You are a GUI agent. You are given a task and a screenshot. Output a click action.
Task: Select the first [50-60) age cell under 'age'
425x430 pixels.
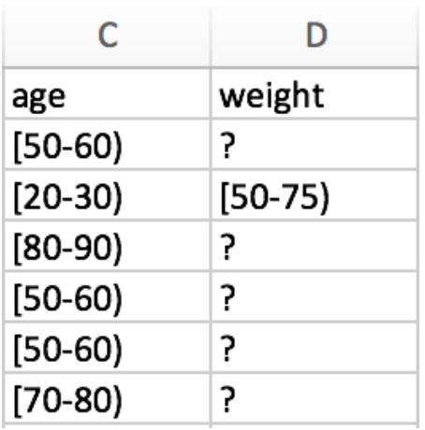click(x=107, y=144)
